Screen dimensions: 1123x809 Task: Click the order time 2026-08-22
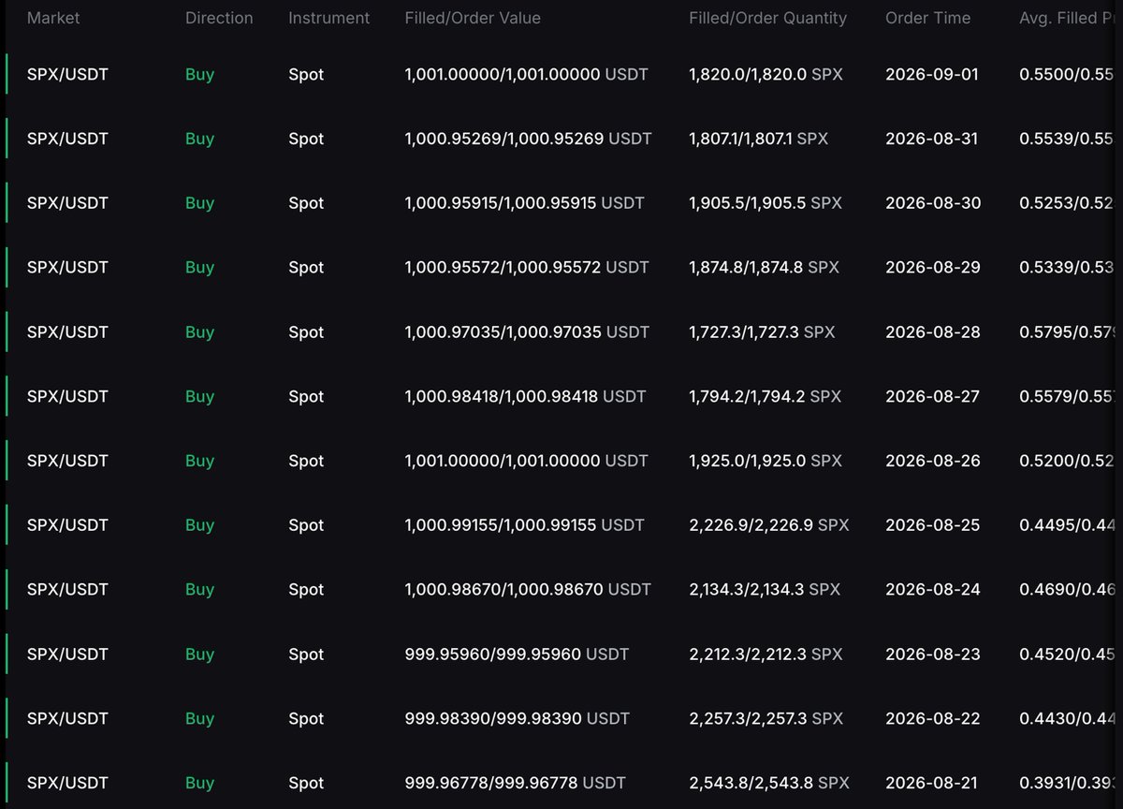point(933,718)
